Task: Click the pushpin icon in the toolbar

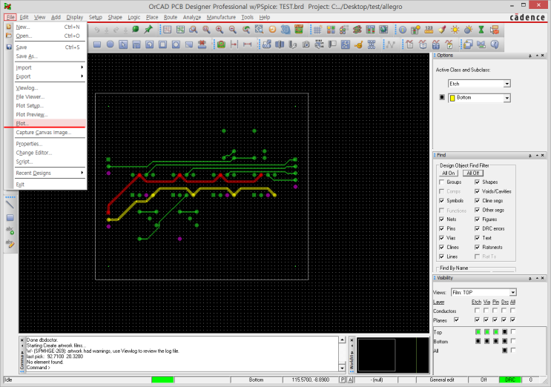Action: click(x=148, y=30)
